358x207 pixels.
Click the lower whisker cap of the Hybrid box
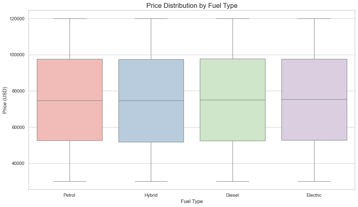[x=151, y=181]
